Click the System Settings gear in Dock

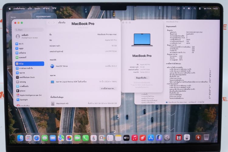point(167,137)
